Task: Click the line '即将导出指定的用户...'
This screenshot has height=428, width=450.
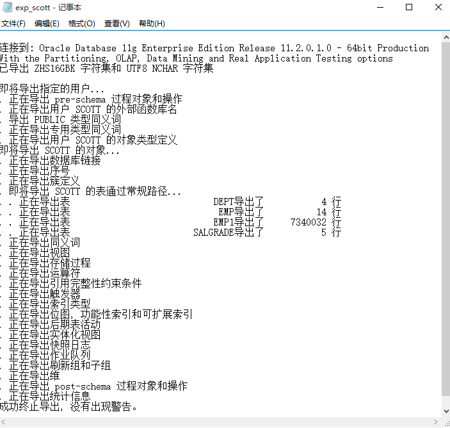Action: (x=52, y=89)
